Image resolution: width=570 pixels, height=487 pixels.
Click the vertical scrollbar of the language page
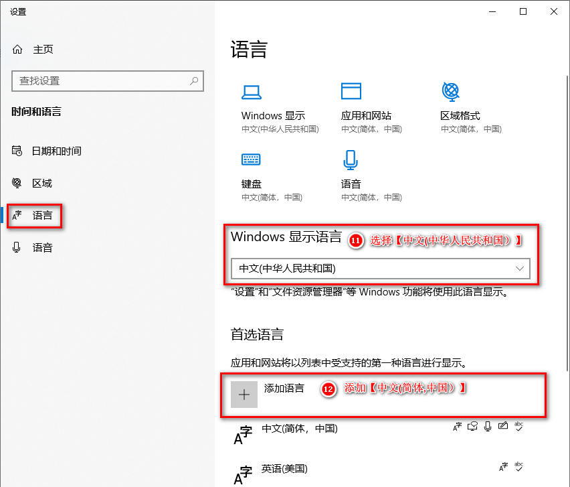point(567,223)
